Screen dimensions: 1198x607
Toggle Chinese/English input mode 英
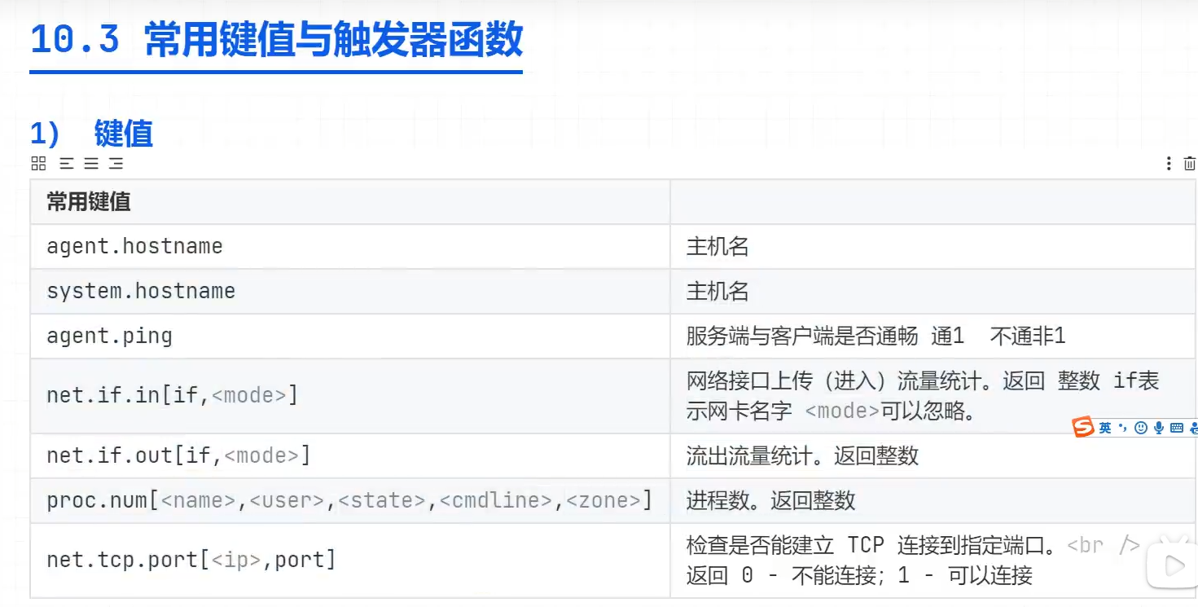(1105, 428)
